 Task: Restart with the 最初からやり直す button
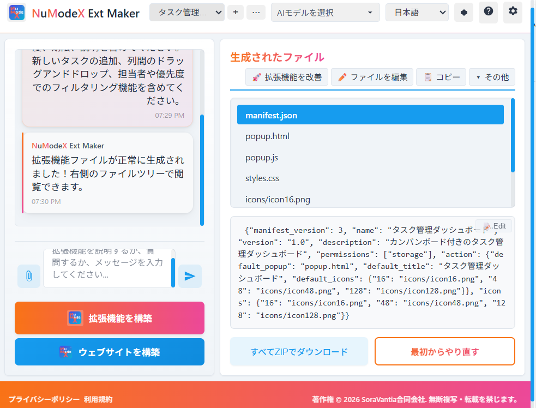click(444, 351)
